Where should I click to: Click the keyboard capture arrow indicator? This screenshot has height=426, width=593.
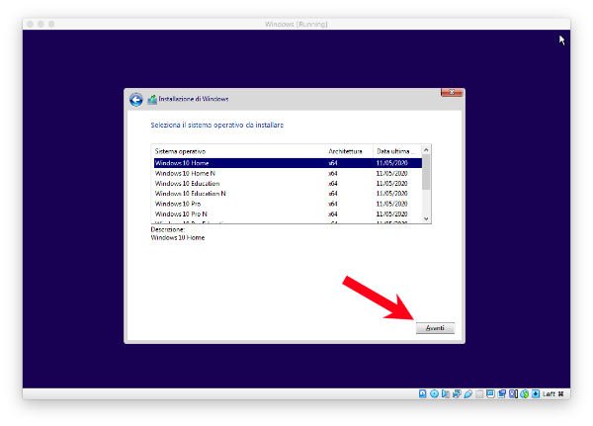536,393
